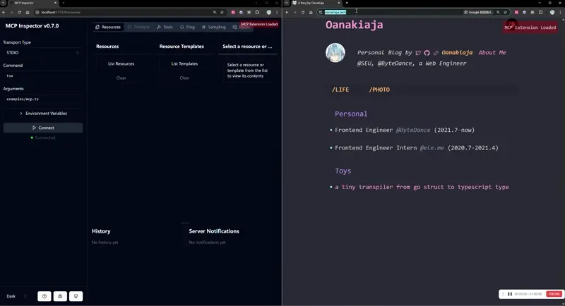The width and height of the screenshot is (565, 306).
Task: Click the @ele.me link under Personal
Action: (x=432, y=148)
